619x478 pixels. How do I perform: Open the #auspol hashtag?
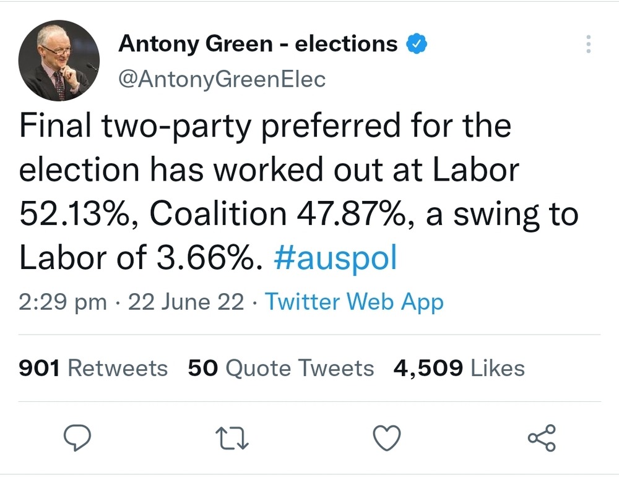pyautogui.click(x=334, y=258)
